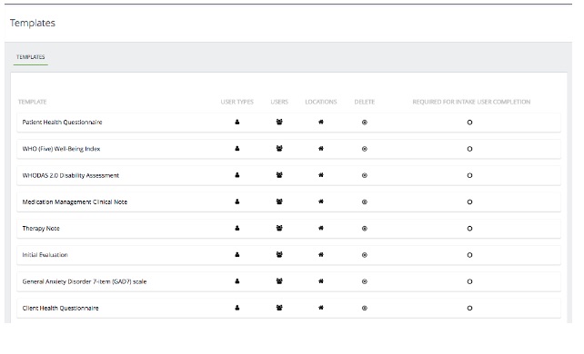Delete the WHODAS 2.0 Disability Assessment template

tap(364, 175)
